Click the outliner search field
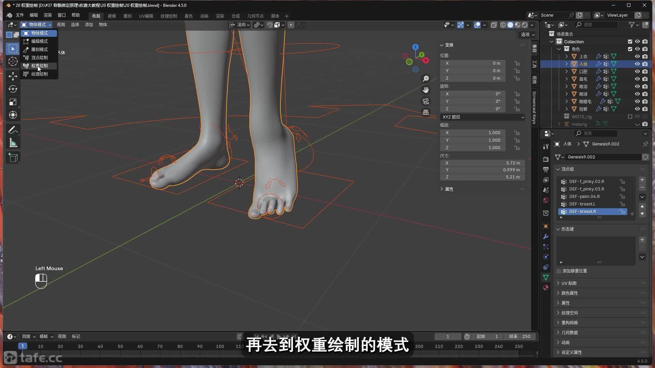Viewport: 655px width, 368px height. coord(596,25)
